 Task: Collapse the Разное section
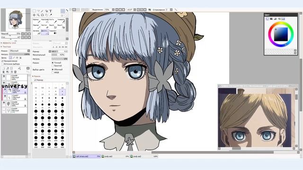click(x=36, y=76)
